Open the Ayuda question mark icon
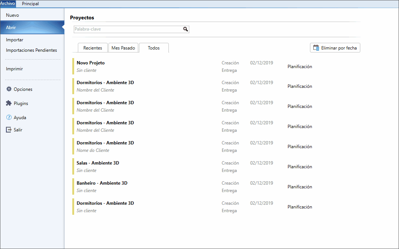This screenshot has width=399, height=249. (9, 117)
